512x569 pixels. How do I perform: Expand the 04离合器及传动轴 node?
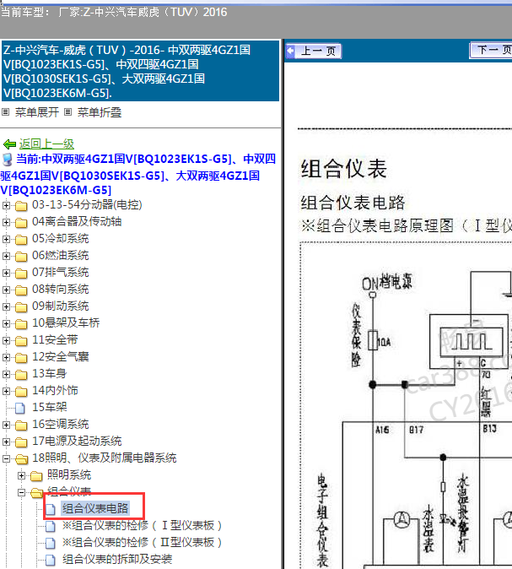(6, 222)
